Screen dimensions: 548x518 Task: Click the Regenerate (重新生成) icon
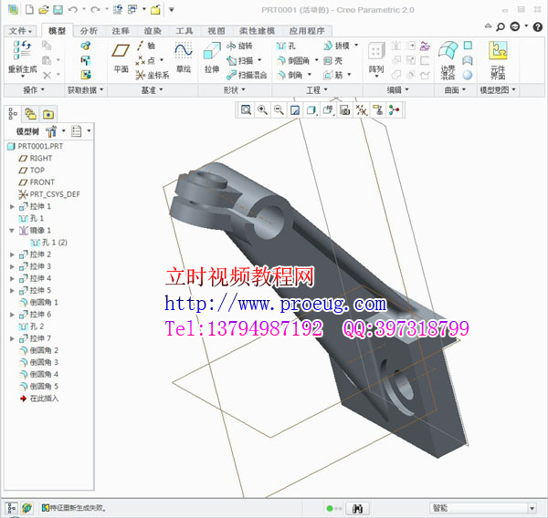22,50
